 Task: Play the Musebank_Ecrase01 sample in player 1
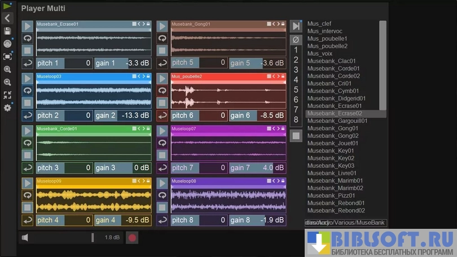[28, 26]
